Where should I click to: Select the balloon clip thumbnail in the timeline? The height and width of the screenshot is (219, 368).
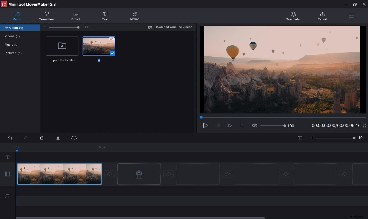(x=59, y=174)
